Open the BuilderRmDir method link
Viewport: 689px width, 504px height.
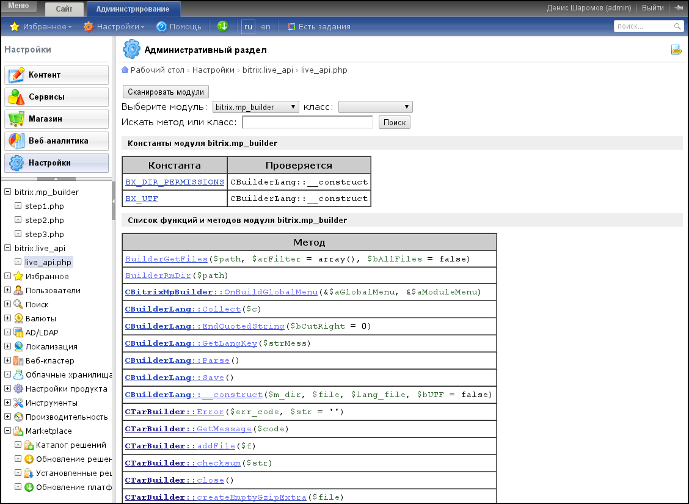pyautogui.click(x=158, y=276)
